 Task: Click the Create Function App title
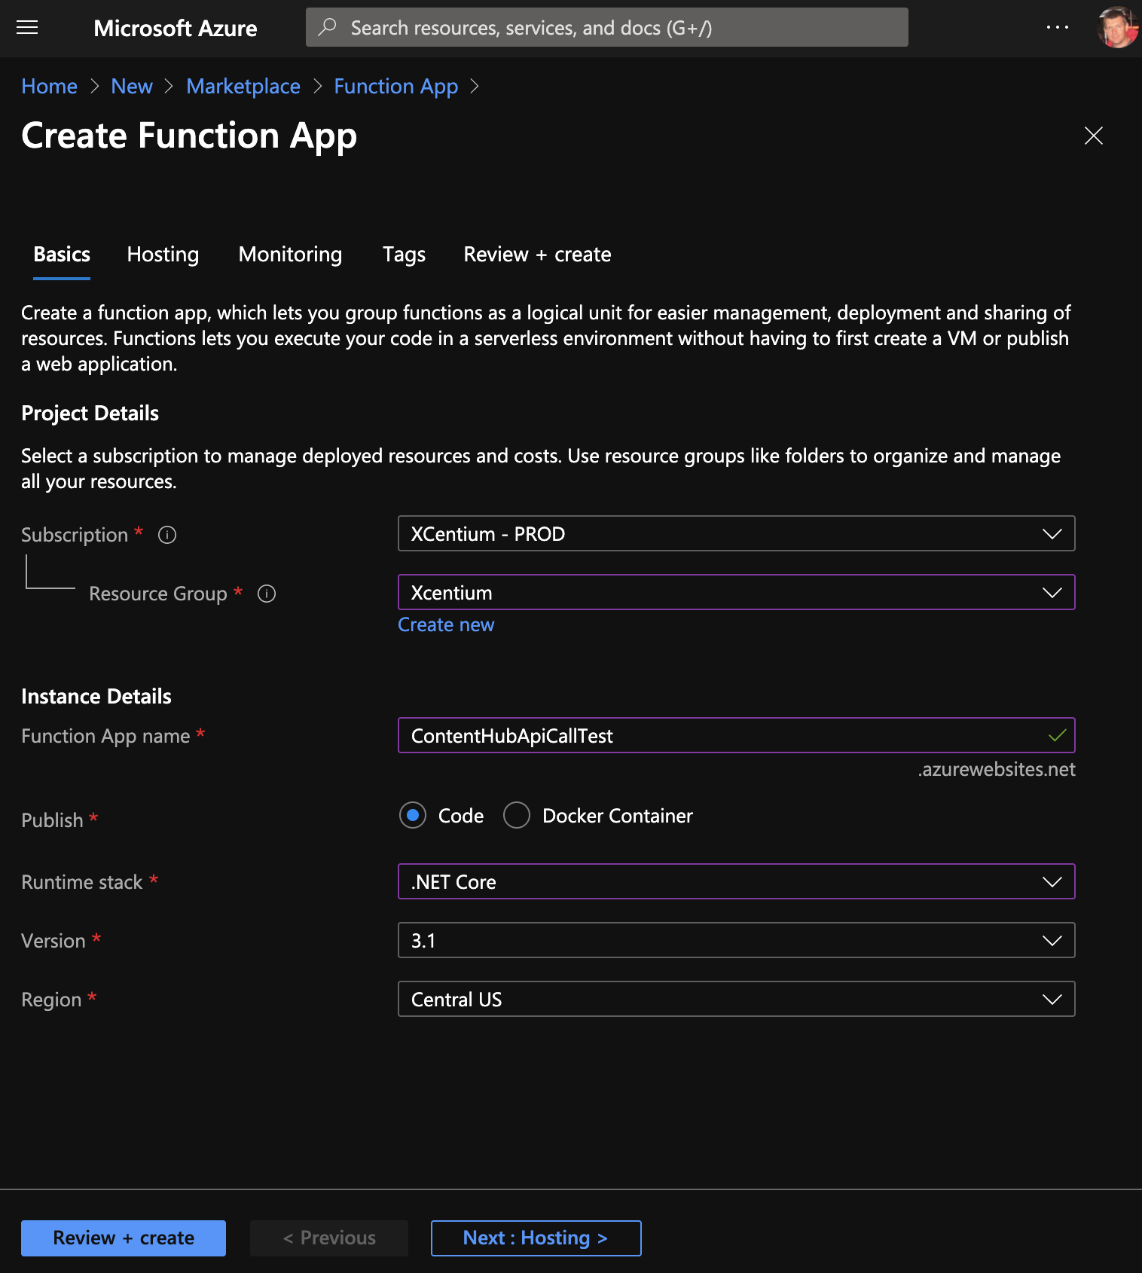coord(189,136)
